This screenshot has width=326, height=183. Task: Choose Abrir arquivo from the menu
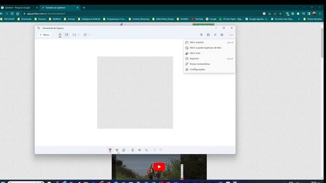[x=209, y=42]
